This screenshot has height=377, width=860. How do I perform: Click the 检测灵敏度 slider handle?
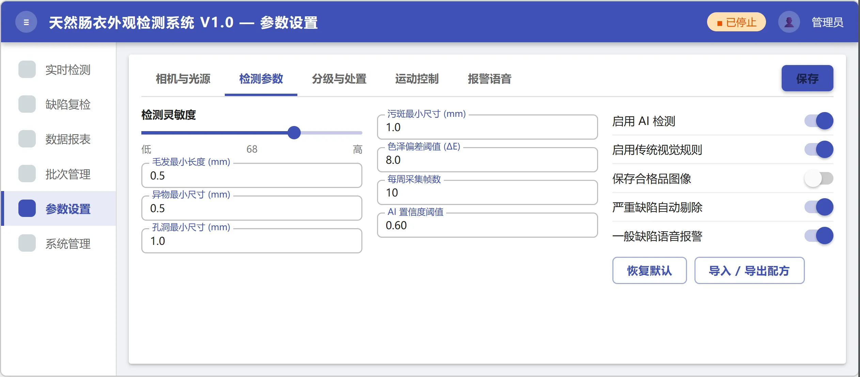coord(294,132)
